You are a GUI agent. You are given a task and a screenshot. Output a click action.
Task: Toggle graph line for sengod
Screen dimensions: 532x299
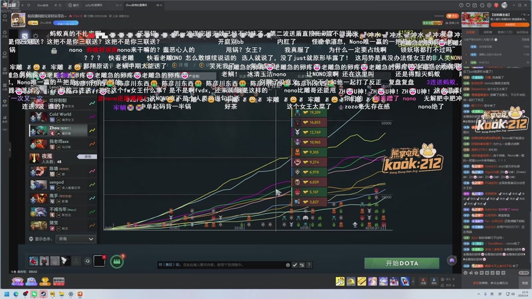[92, 185]
